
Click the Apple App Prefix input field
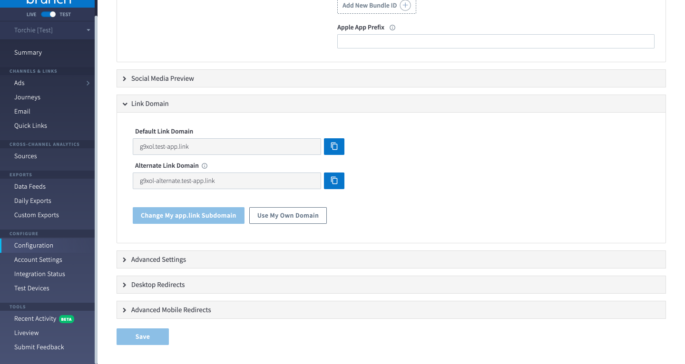(x=496, y=41)
